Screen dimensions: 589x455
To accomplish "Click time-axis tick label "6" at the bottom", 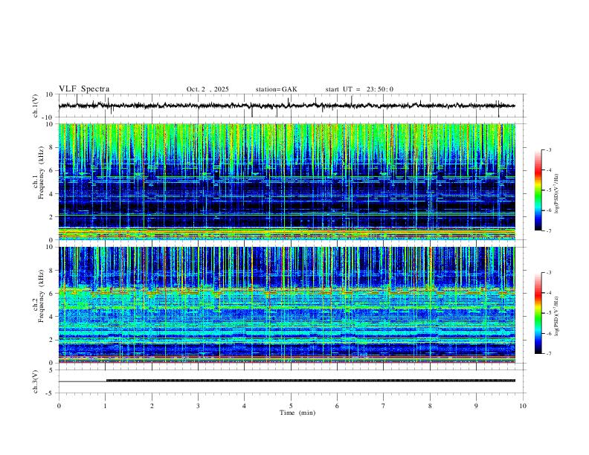I will pyautogui.click(x=338, y=406).
